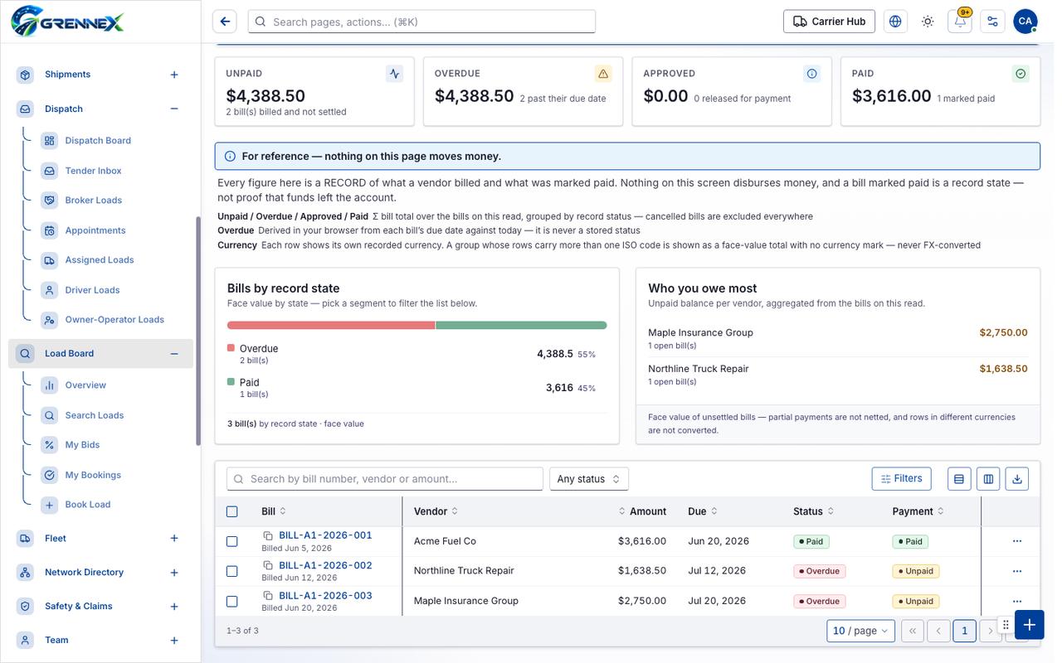1062x663 pixels.
Task: Open Search Loads under Load Board
Action: pyautogui.click(x=95, y=415)
